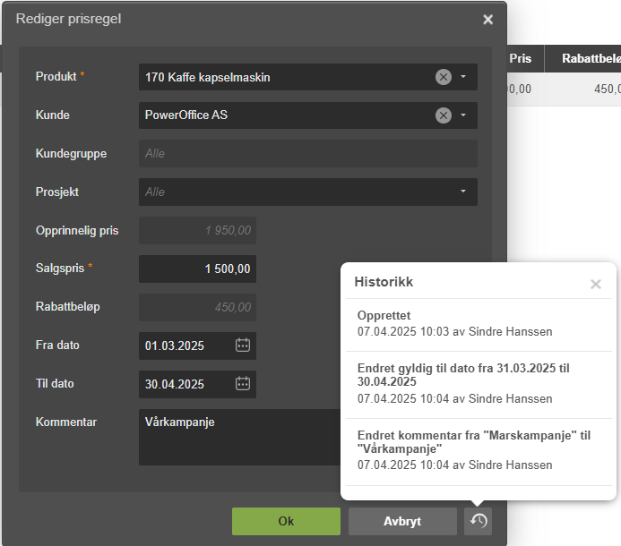621x546 pixels.
Task: Select the Opprettet history entry
Action: click(479, 324)
